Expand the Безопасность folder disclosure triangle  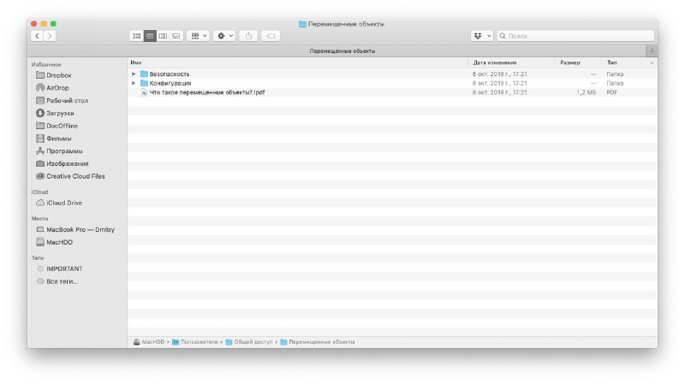coord(134,74)
